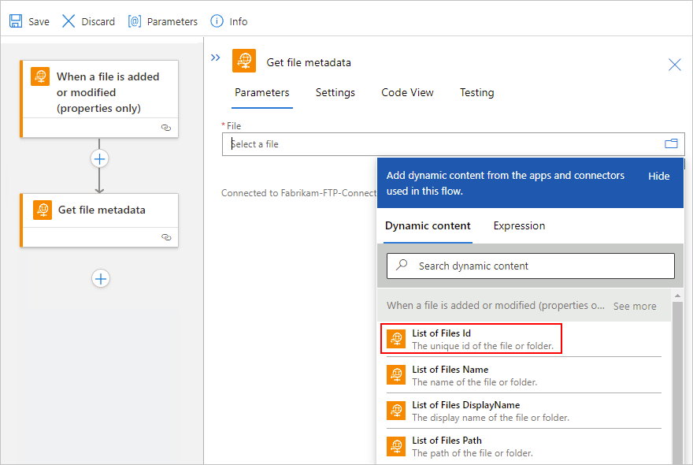Viewport: 693px width, 465px height.
Task: Discard changes with the X icon
Action: pyautogui.click(x=69, y=21)
